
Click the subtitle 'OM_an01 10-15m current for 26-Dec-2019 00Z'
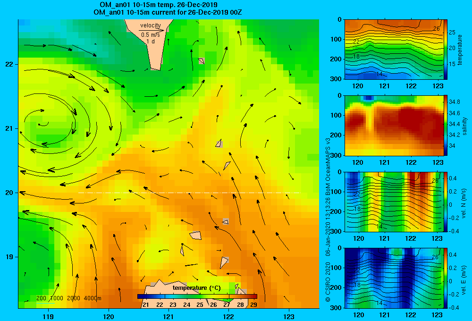point(168,12)
